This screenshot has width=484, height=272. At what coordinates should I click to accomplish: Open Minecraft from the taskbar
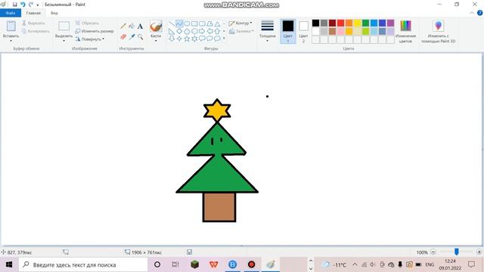194,264
